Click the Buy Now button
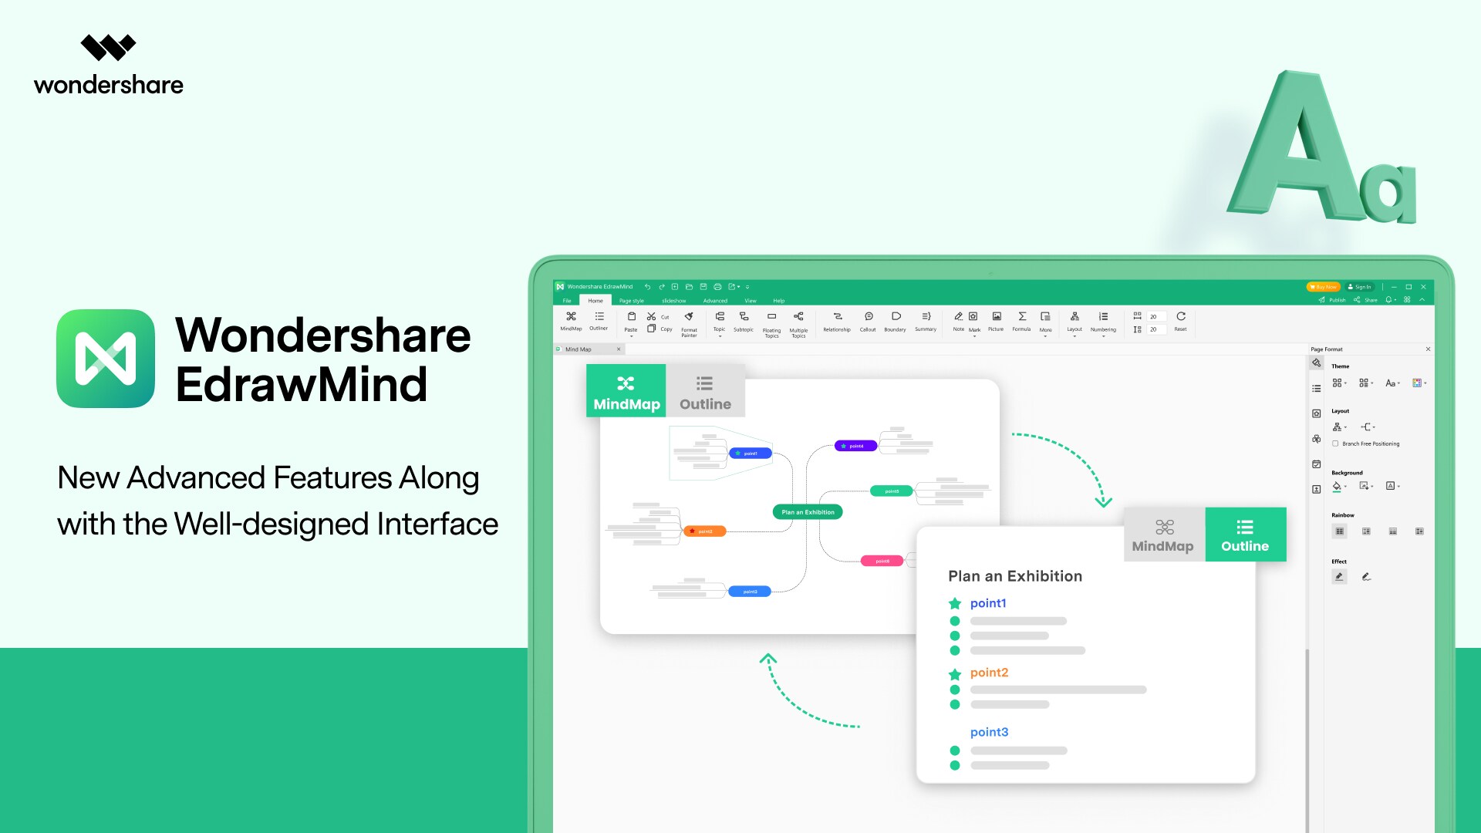The image size is (1481, 833). 1323,287
